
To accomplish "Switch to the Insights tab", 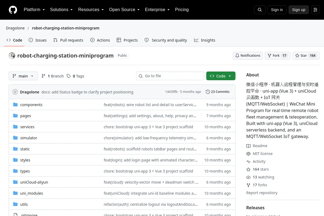I will tap(205, 40).
